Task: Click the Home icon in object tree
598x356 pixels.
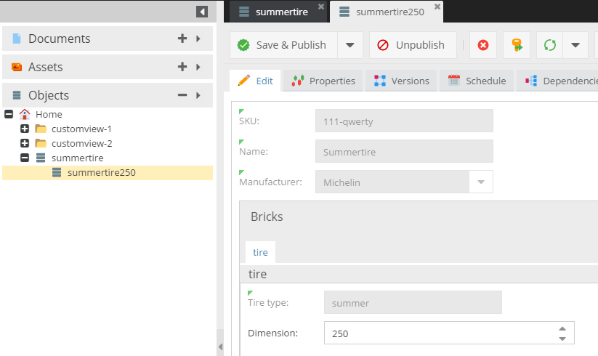Action: click(25, 114)
